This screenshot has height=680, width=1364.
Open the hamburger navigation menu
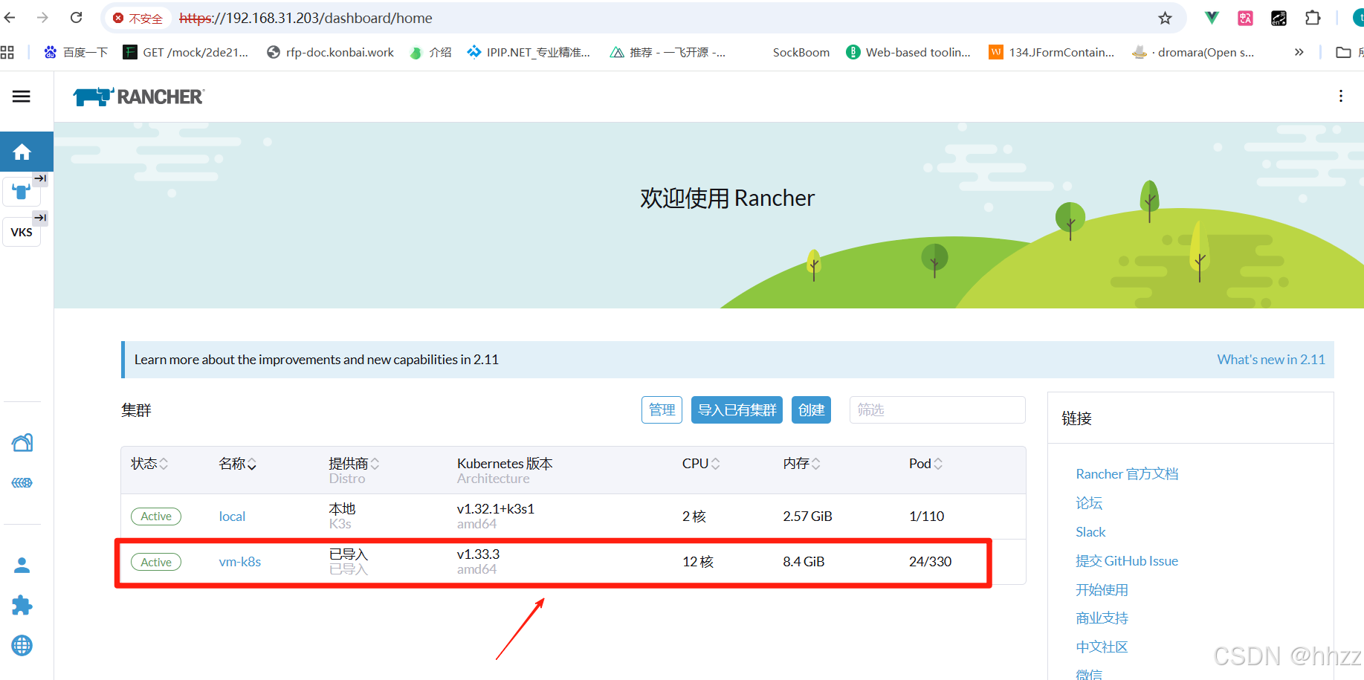pyautogui.click(x=22, y=97)
